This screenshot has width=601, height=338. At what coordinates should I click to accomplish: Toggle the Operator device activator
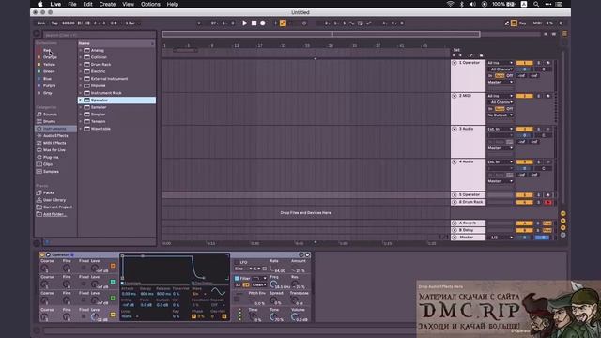[41, 254]
